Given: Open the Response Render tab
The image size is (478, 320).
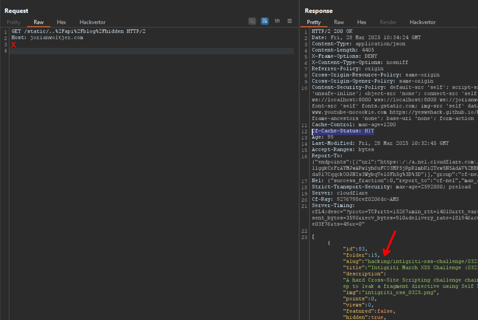Looking at the screenshot, I should (x=388, y=22).
